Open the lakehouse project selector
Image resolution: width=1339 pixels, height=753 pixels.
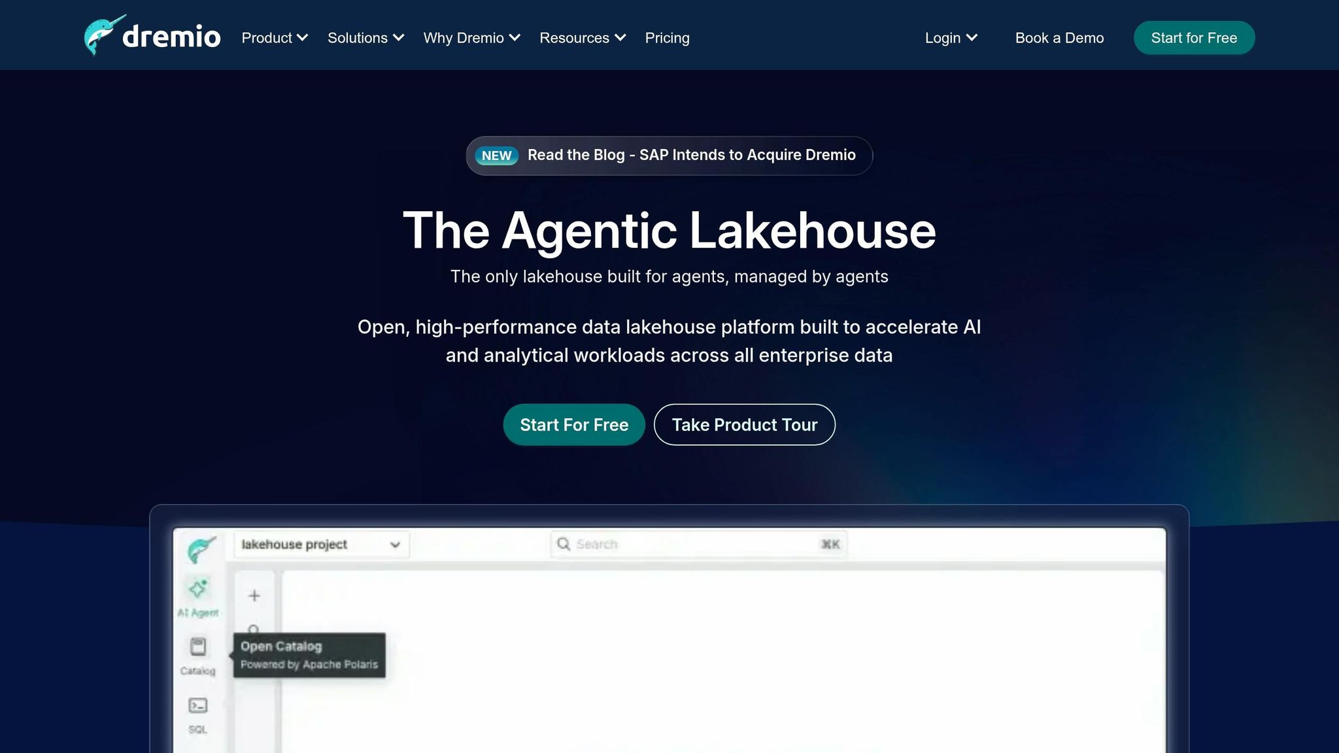[321, 544]
